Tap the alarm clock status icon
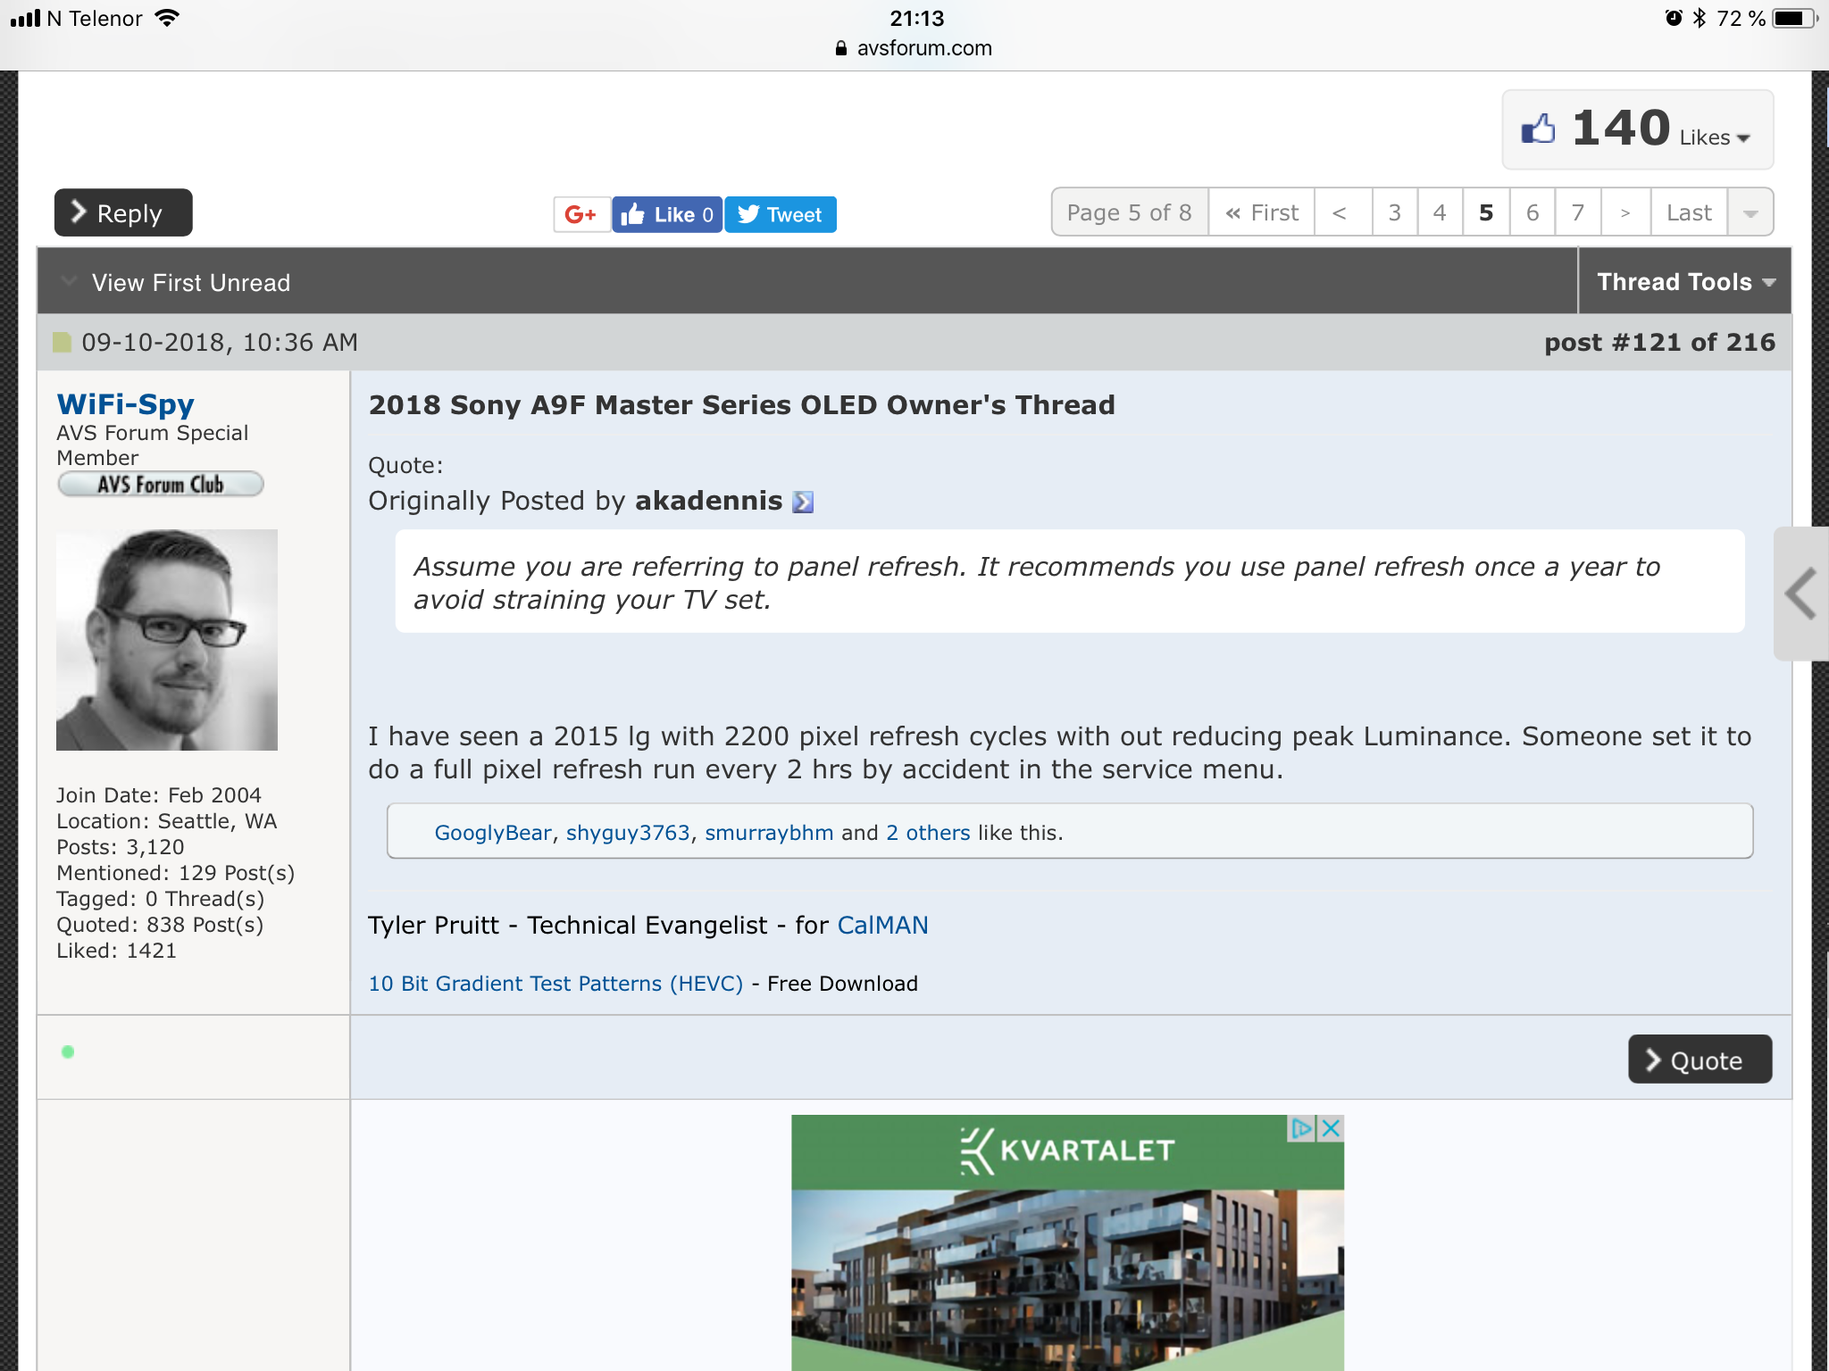1829x1371 pixels. [1674, 18]
